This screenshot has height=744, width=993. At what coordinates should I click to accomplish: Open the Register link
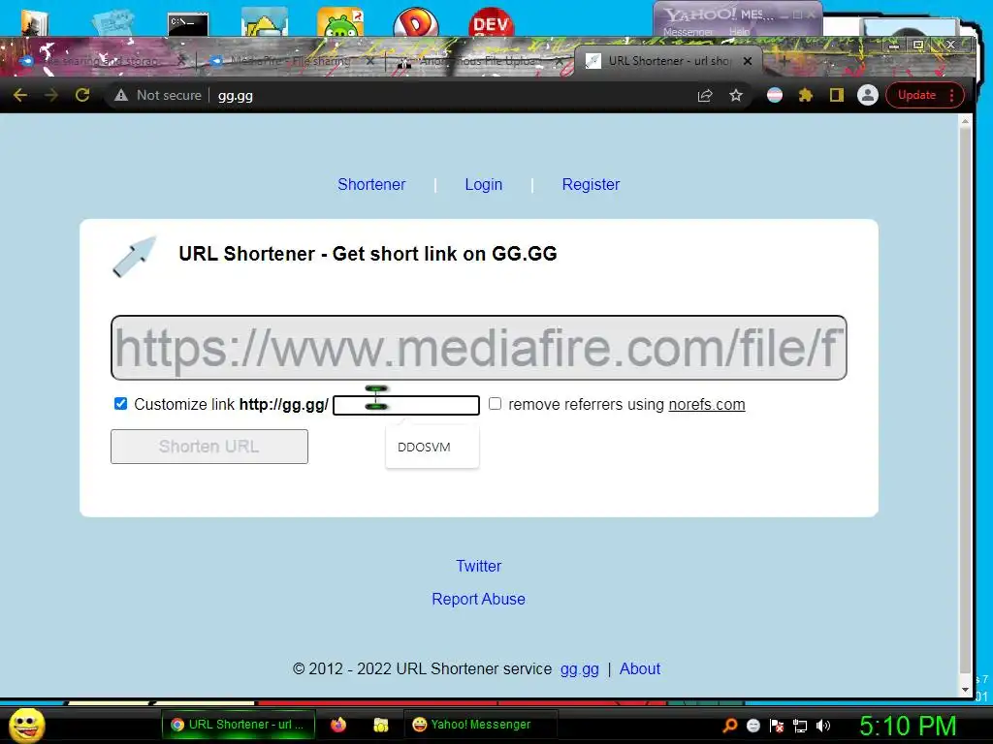[591, 184]
